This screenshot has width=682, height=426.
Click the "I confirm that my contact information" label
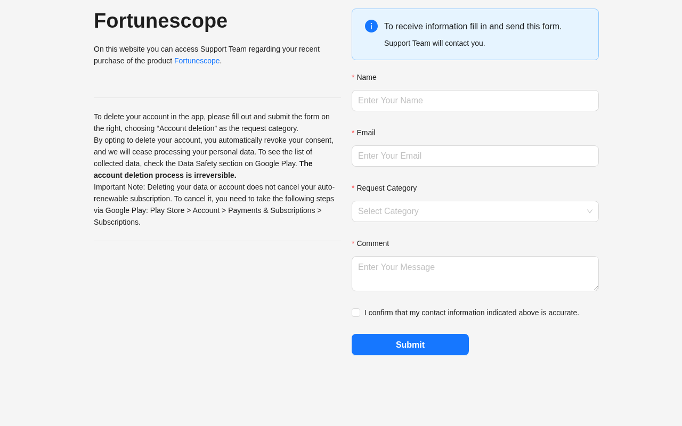point(472,313)
